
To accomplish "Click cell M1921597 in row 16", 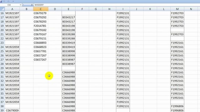I will 12,13.
